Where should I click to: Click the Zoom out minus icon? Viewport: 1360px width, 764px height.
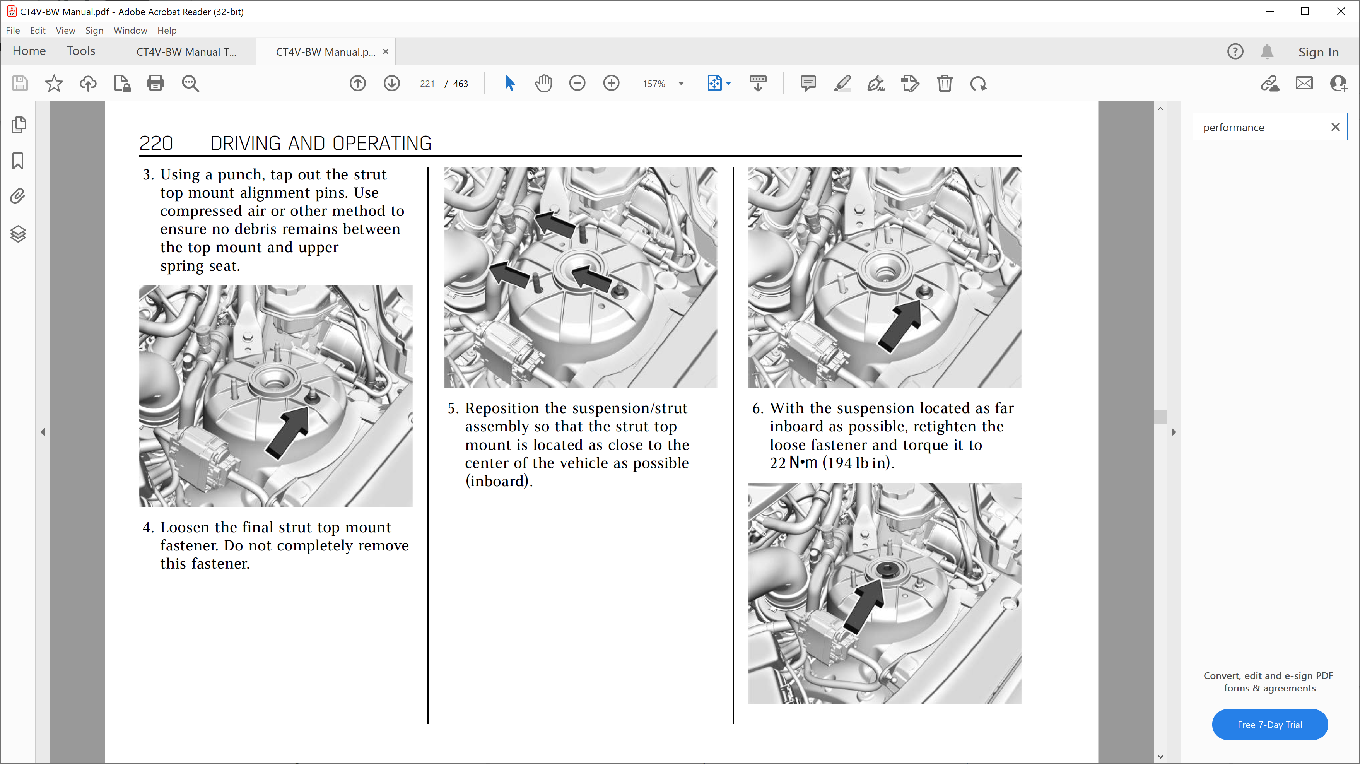click(577, 84)
